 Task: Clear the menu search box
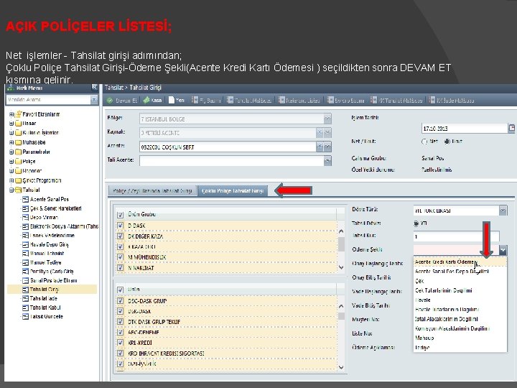(x=94, y=100)
